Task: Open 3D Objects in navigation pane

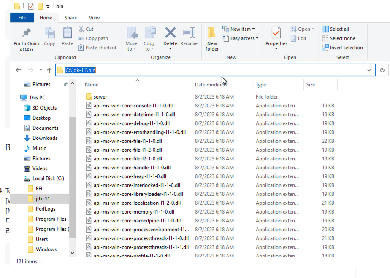Action: point(40,108)
